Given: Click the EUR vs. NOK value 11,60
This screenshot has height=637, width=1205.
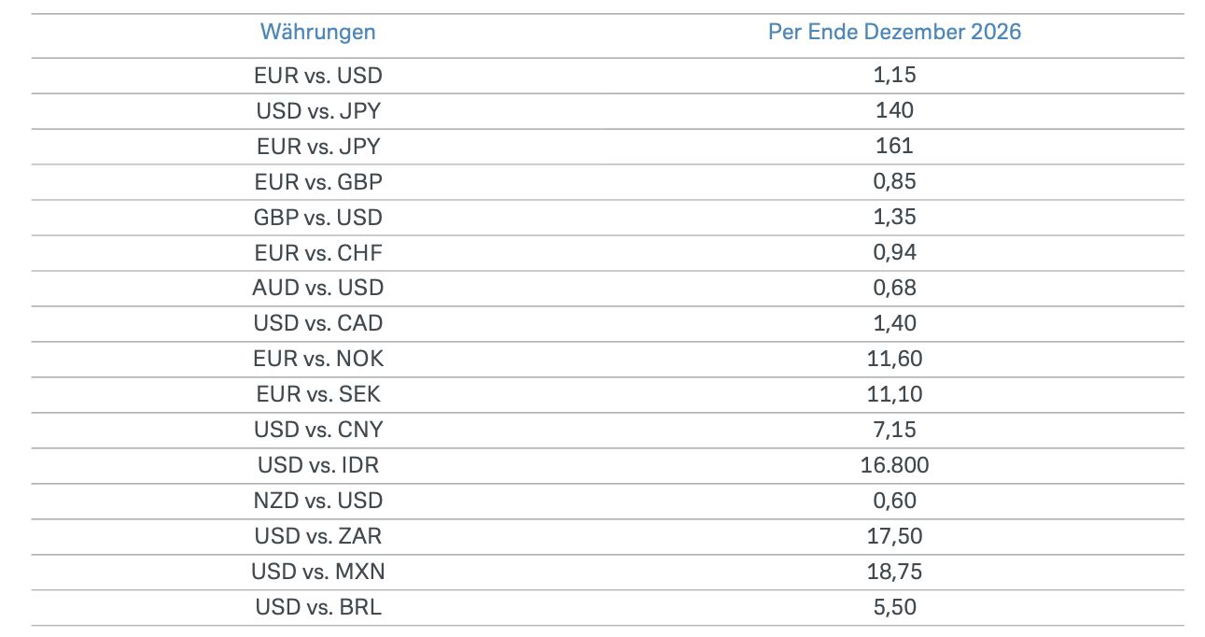Looking at the screenshot, I should (894, 359).
